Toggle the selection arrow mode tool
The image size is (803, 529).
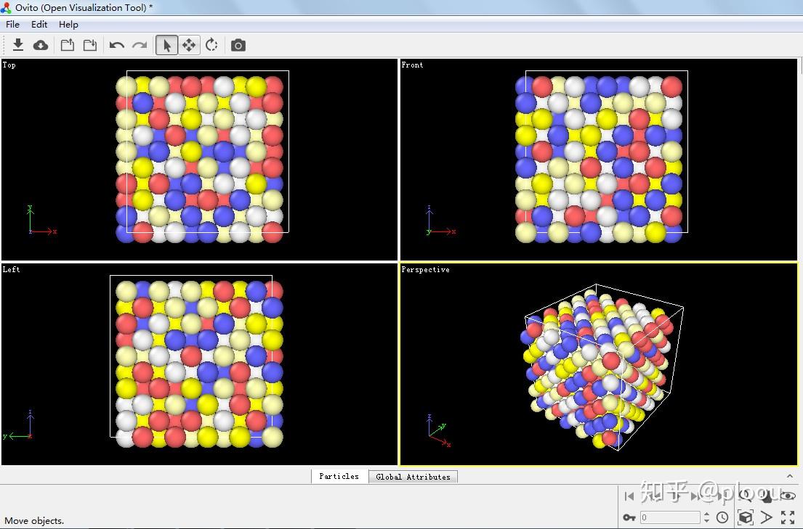click(x=166, y=45)
